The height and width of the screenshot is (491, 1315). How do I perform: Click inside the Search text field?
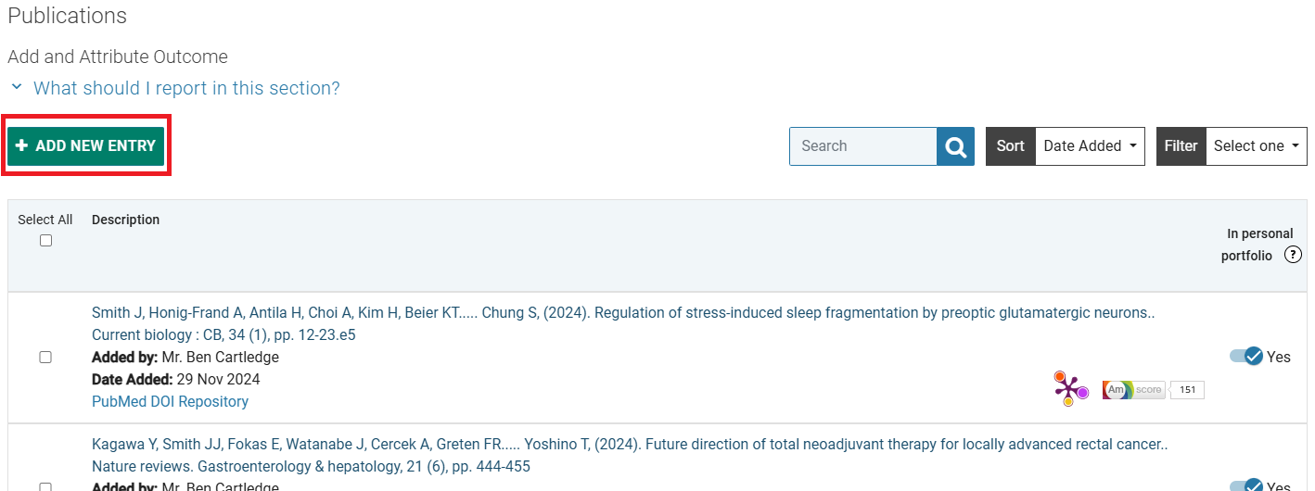click(x=862, y=146)
